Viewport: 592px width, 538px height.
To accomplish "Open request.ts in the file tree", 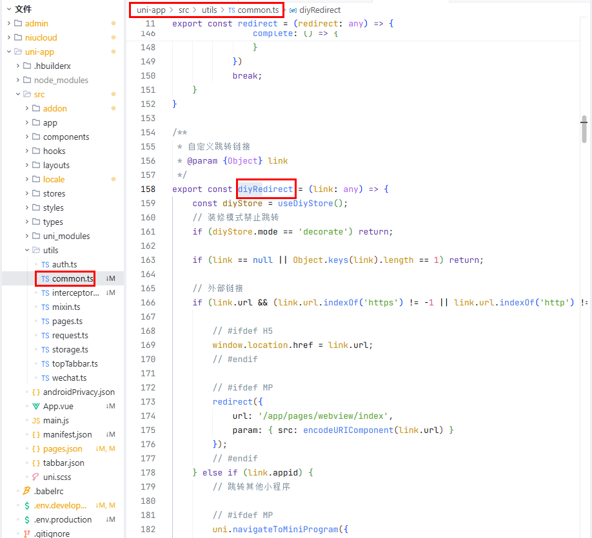I will pyautogui.click(x=70, y=335).
